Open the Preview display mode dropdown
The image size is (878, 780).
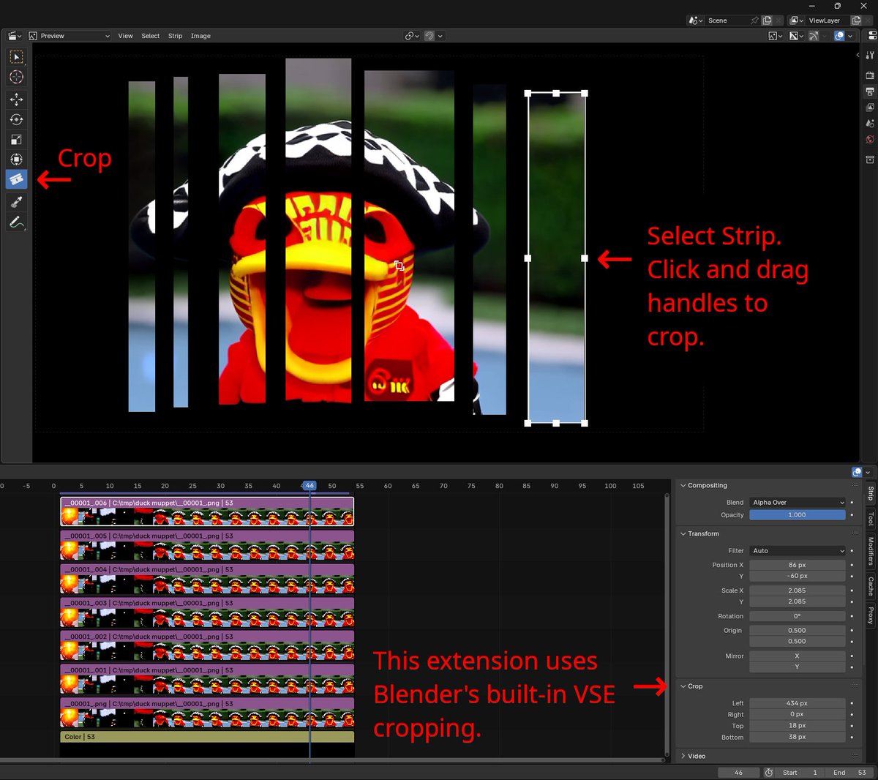point(70,36)
